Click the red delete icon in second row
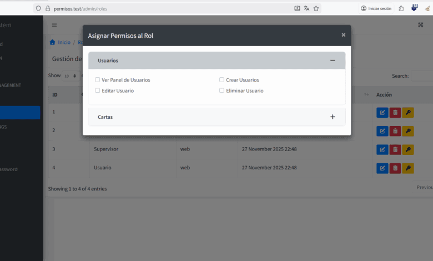This screenshot has width=433, height=261. click(x=395, y=131)
